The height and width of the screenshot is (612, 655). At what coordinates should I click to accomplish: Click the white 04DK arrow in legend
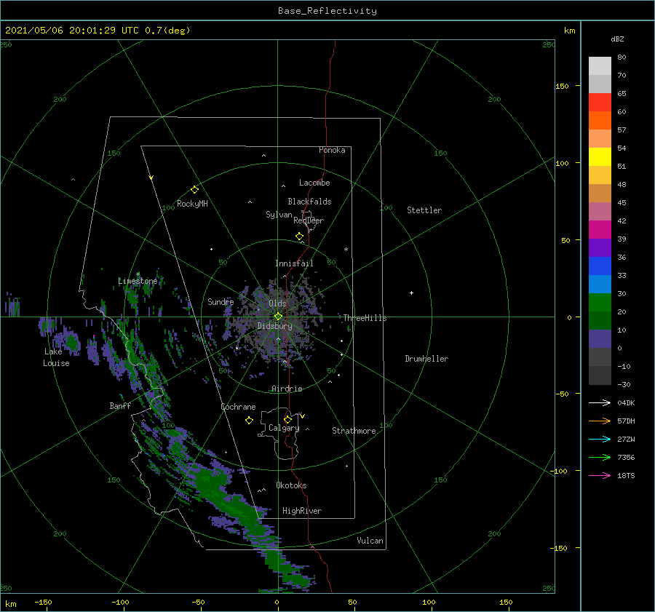[x=600, y=402]
